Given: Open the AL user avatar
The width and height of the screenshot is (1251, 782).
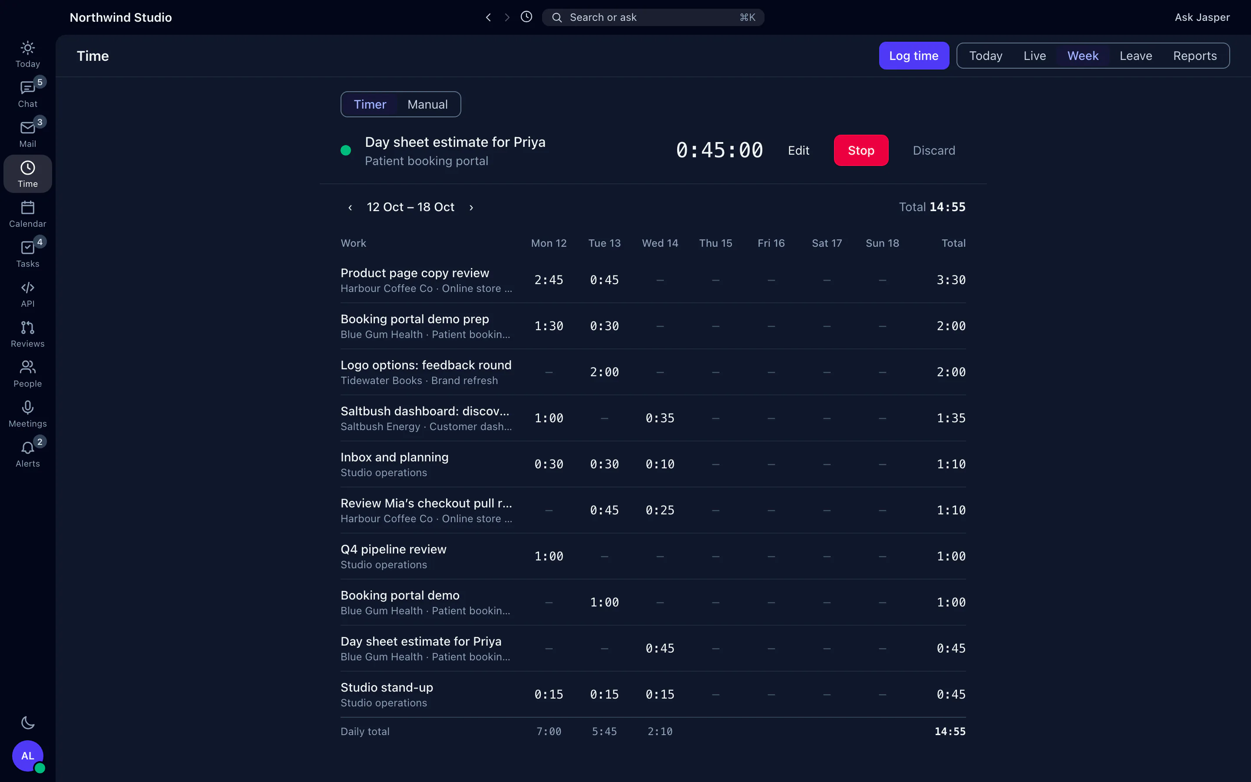Looking at the screenshot, I should (27, 755).
